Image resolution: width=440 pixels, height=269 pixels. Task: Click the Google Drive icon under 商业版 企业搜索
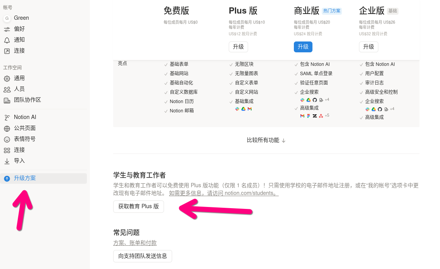308,100
